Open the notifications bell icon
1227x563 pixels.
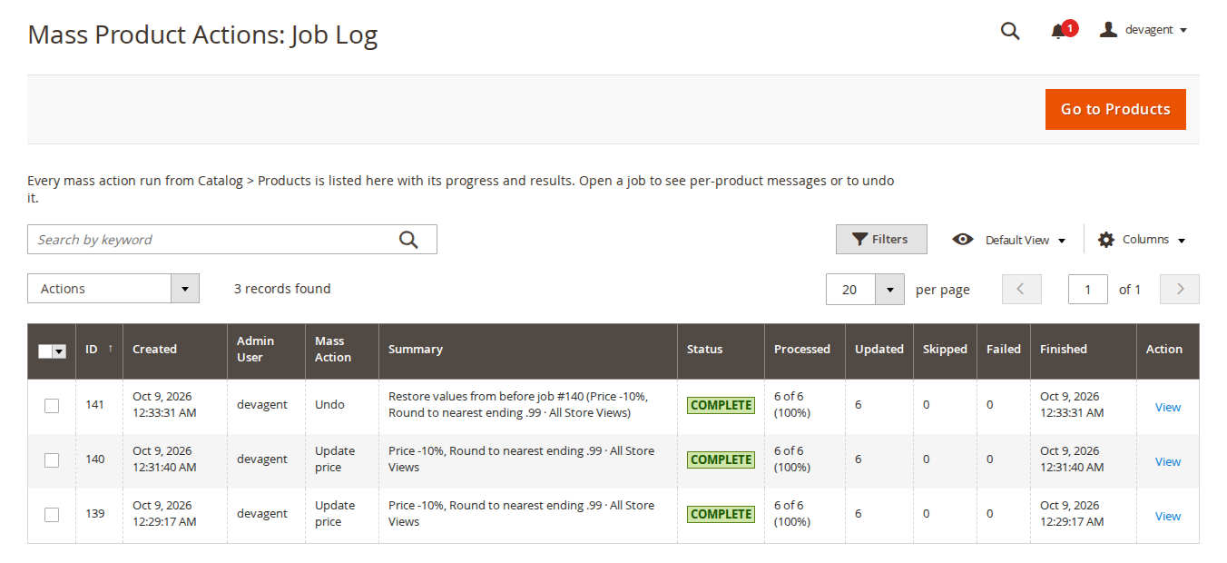click(1058, 32)
